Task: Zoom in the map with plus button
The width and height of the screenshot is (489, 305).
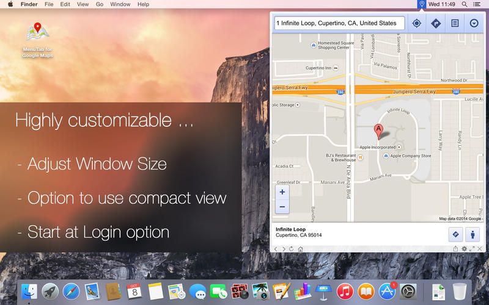Action: pos(282,192)
